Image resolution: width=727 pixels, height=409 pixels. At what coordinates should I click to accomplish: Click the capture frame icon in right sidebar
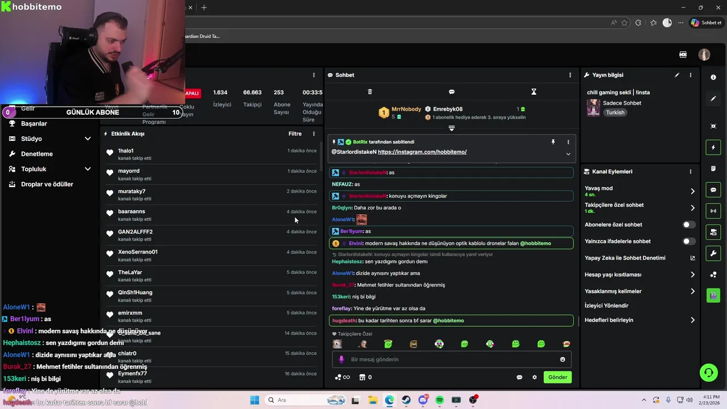[713, 126]
